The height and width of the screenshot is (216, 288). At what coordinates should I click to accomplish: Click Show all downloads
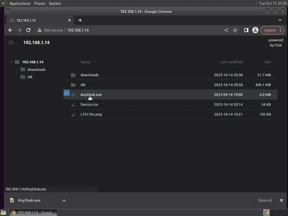265,200
